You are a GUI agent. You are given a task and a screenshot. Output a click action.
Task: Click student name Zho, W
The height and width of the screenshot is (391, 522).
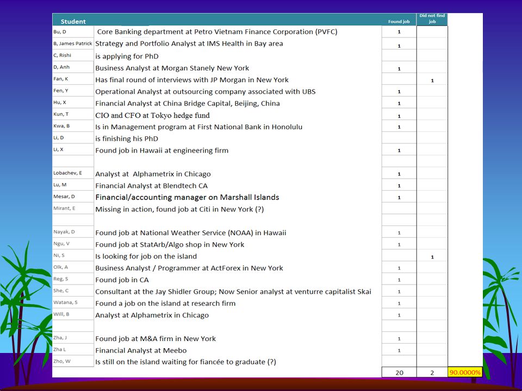(62, 361)
